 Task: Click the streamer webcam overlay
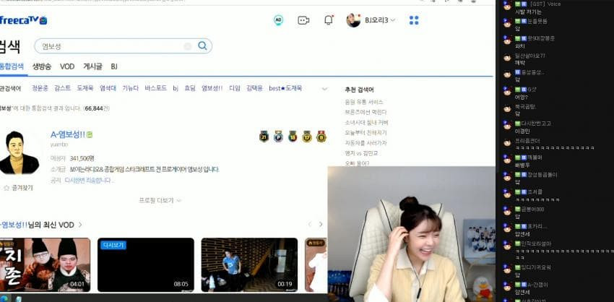tap(411, 234)
